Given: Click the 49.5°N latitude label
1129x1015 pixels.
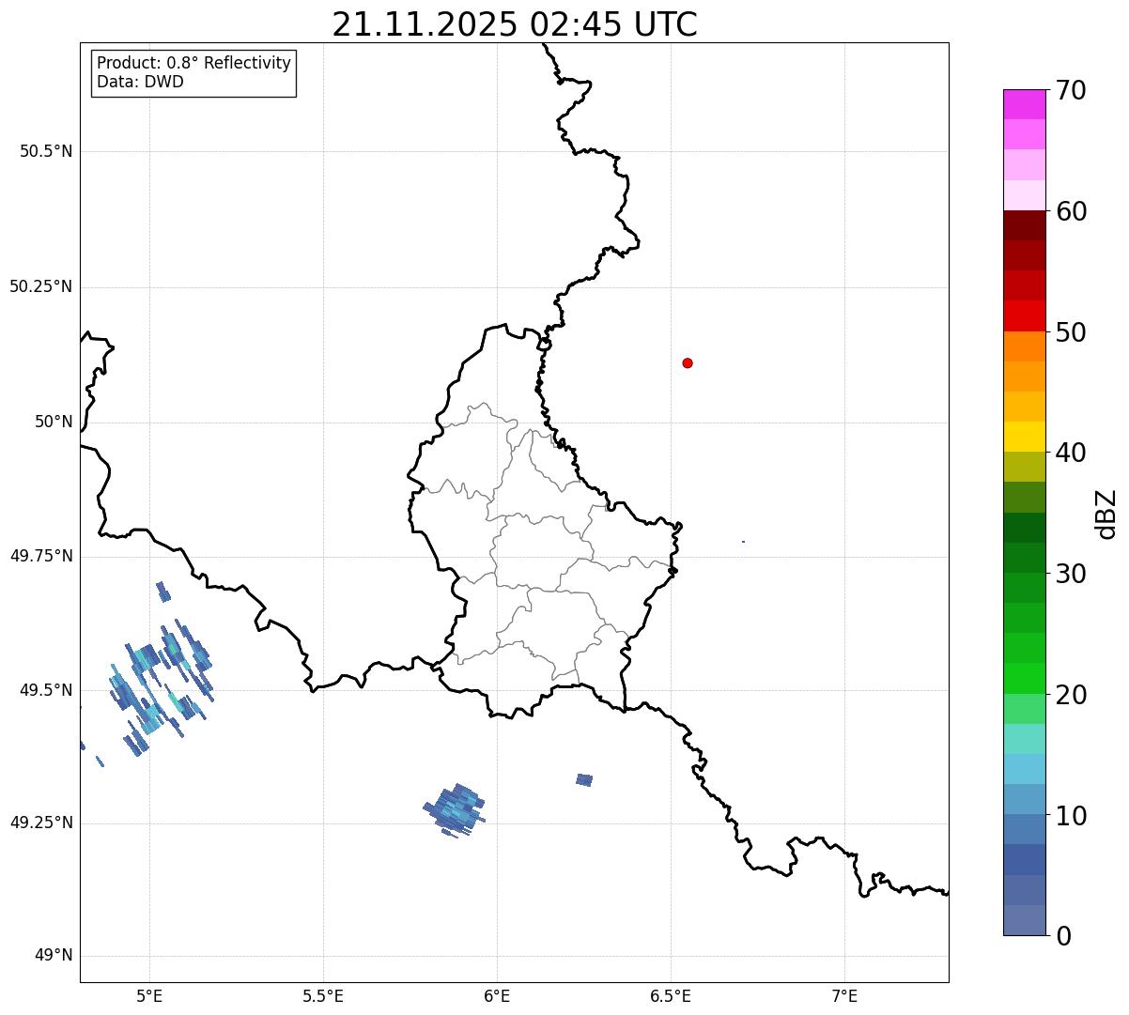Looking at the screenshot, I should (46, 690).
